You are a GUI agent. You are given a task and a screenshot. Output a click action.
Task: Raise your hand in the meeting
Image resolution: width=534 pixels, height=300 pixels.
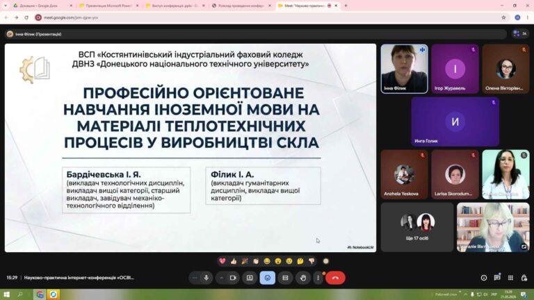[x=303, y=278]
